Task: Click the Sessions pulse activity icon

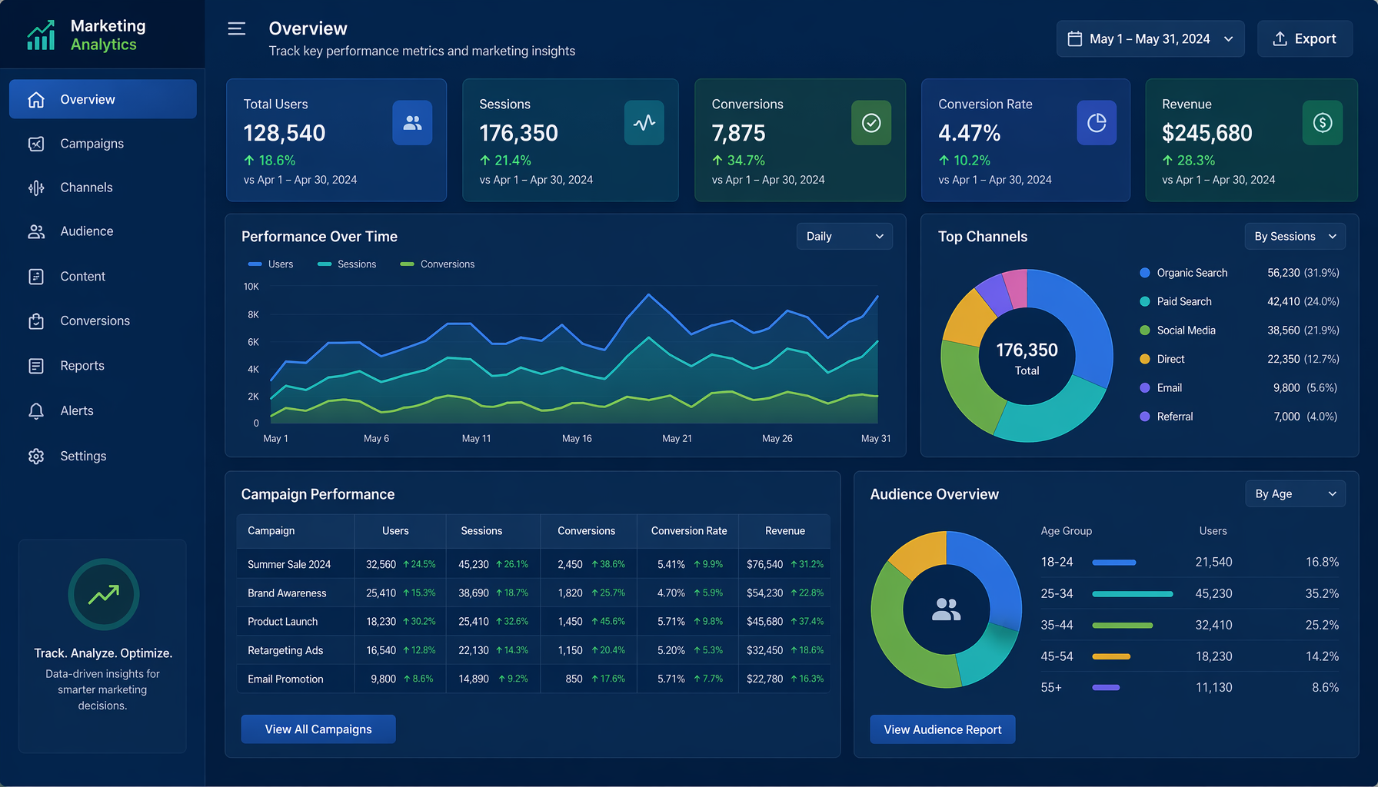Action: pos(644,123)
